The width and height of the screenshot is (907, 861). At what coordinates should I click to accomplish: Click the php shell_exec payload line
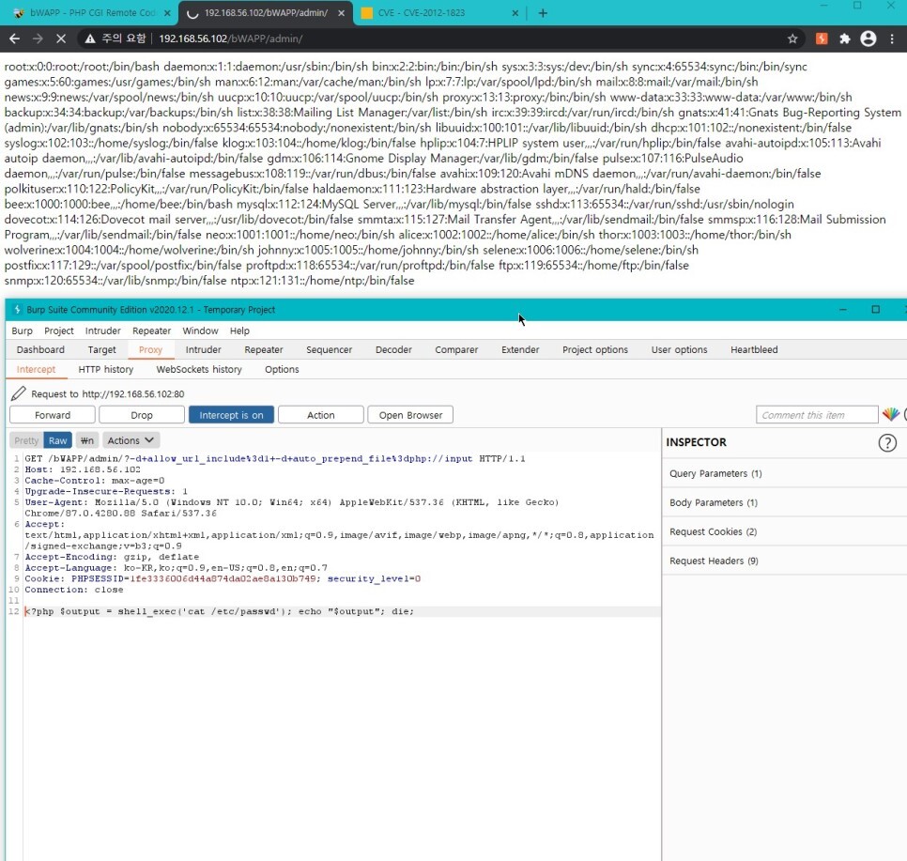pos(219,611)
